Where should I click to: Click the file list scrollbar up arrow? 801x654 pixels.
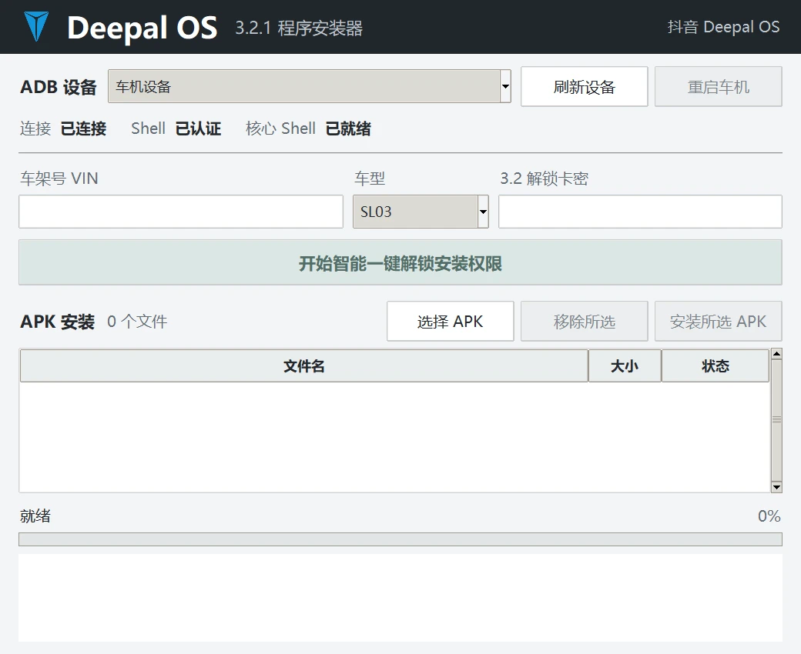pos(776,354)
